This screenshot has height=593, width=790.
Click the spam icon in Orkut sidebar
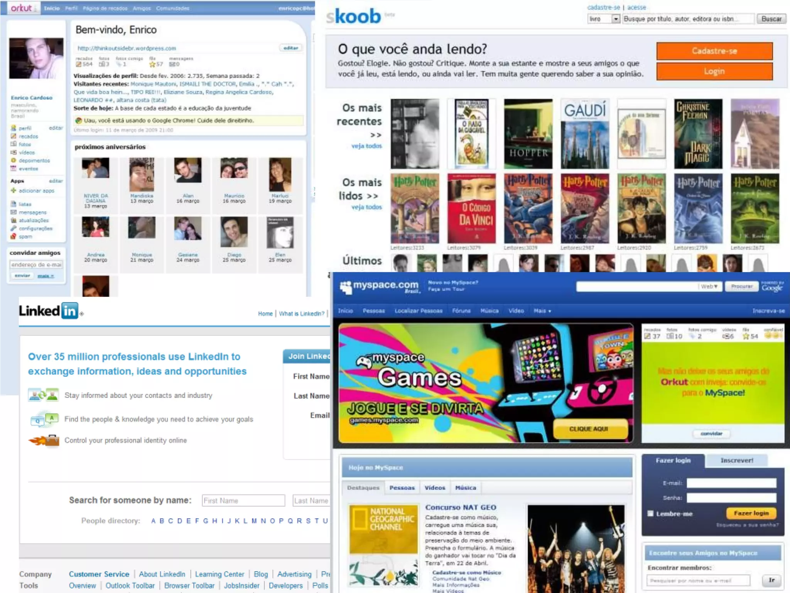[14, 236]
